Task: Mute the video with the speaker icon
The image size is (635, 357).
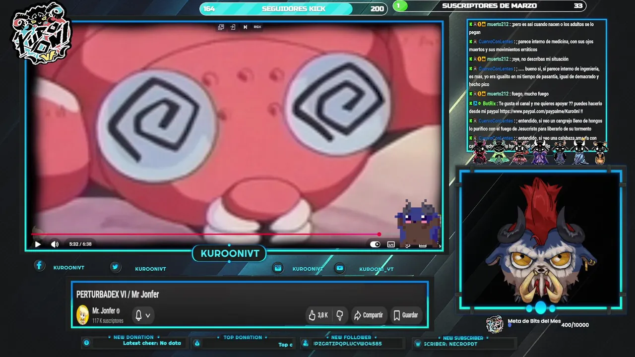Action: click(x=55, y=244)
